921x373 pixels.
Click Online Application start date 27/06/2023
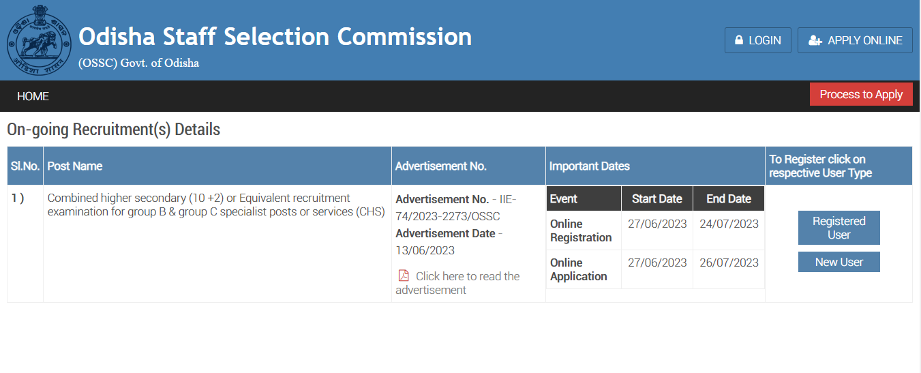click(x=657, y=263)
